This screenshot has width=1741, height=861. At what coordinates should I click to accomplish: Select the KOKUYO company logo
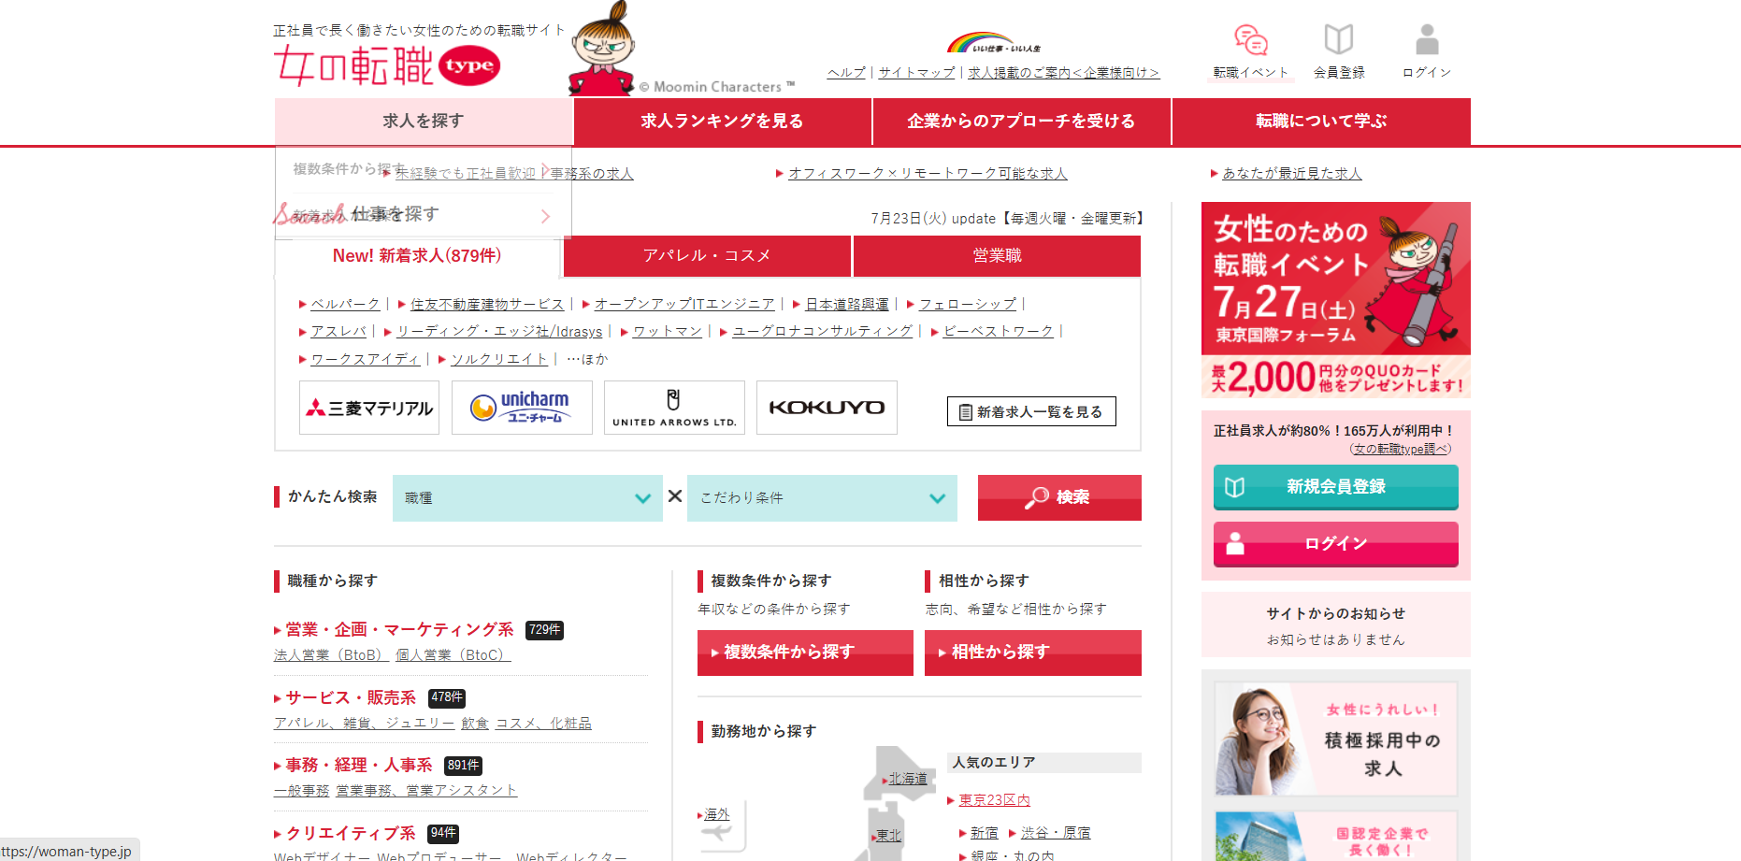827,408
